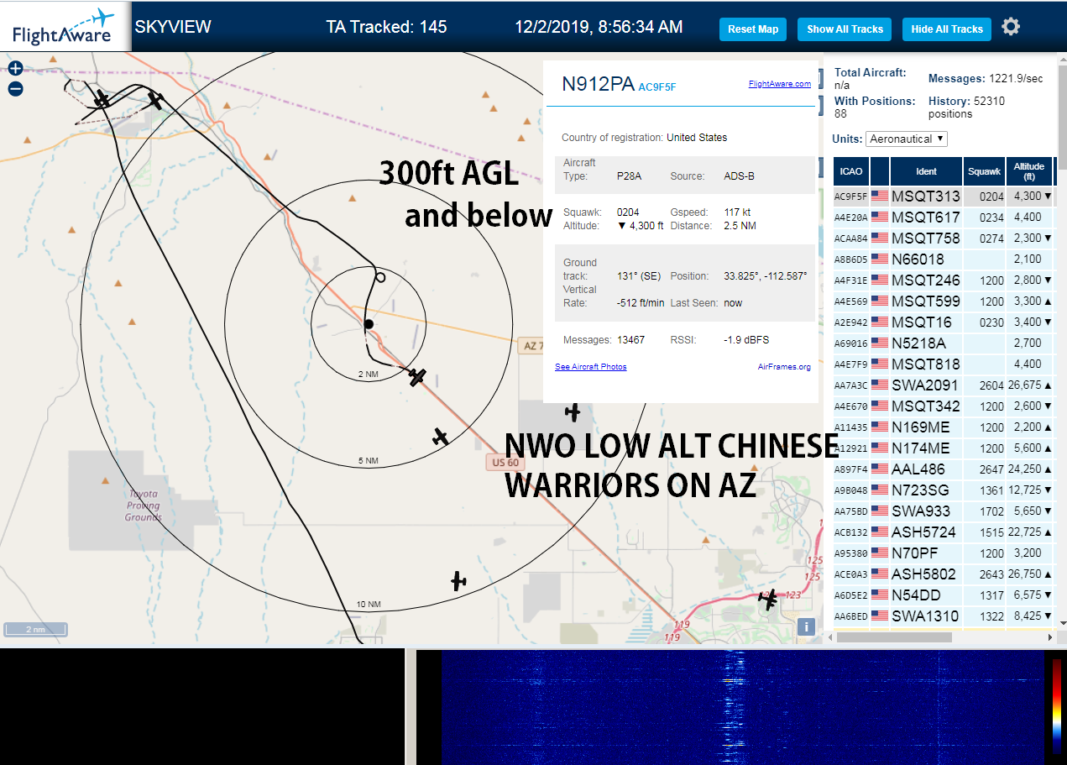
Task: Select the aircraft icon on US 60 beside the 2 NM label
Action: click(417, 377)
